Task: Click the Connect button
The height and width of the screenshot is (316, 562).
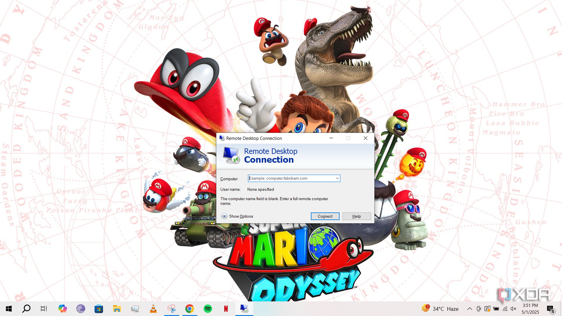Action: pos(325,216)
